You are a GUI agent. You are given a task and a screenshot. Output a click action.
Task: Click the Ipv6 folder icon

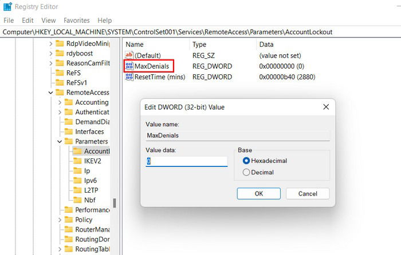pos(77,181)
